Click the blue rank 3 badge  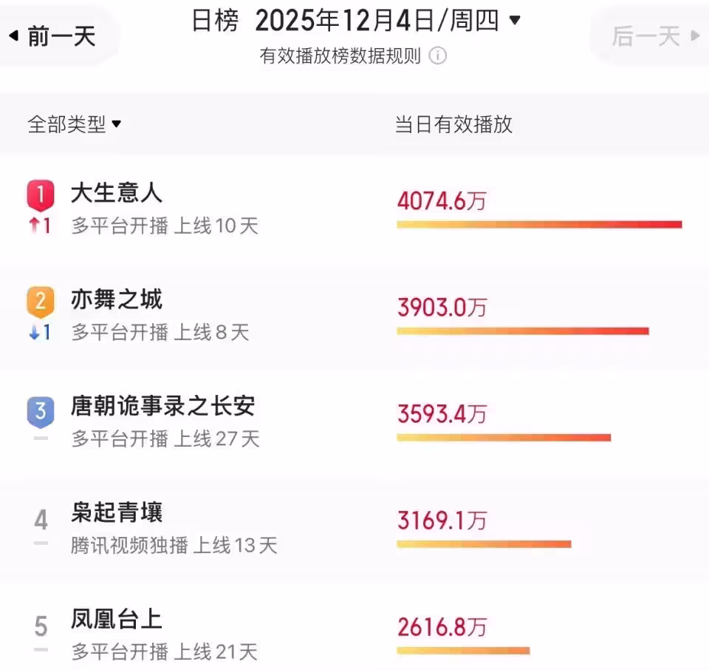(x=41, y=410)
